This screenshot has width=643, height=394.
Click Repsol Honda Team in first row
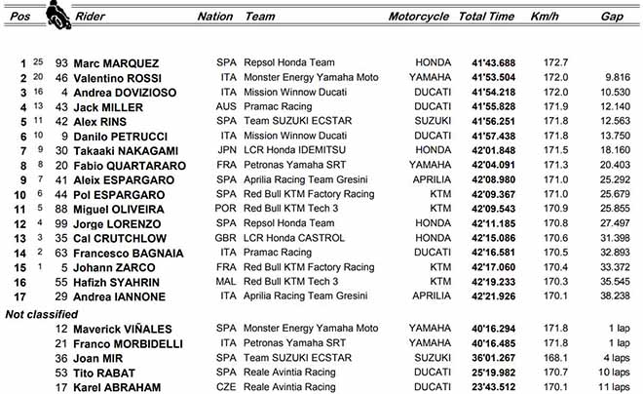[x=290, y=62]
